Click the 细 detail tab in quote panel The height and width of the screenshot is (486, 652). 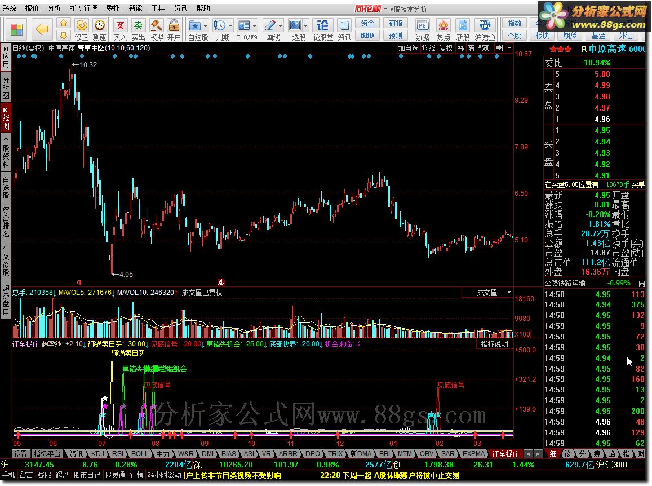coord(553,454)
